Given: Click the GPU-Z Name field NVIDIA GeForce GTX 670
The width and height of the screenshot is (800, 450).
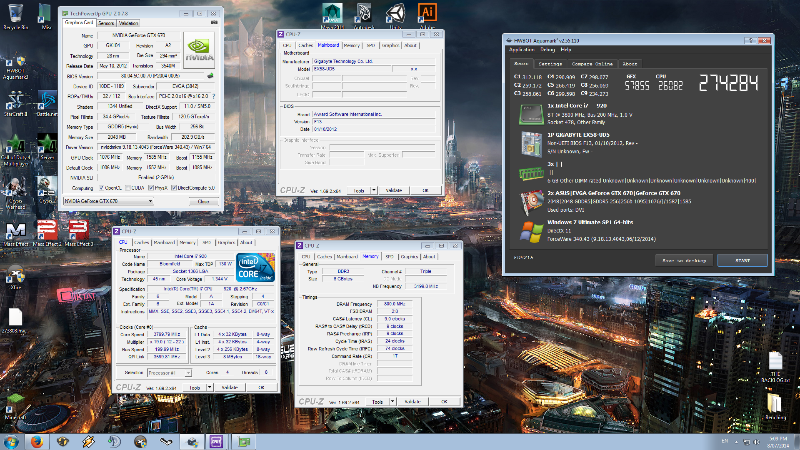Looking at the screenshot, I should pyautogui.click(x=139, y=35).
